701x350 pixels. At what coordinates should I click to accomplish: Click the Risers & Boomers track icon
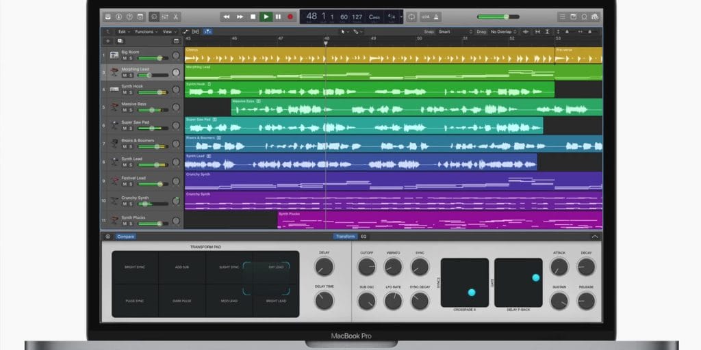click(x=114, y=144)
